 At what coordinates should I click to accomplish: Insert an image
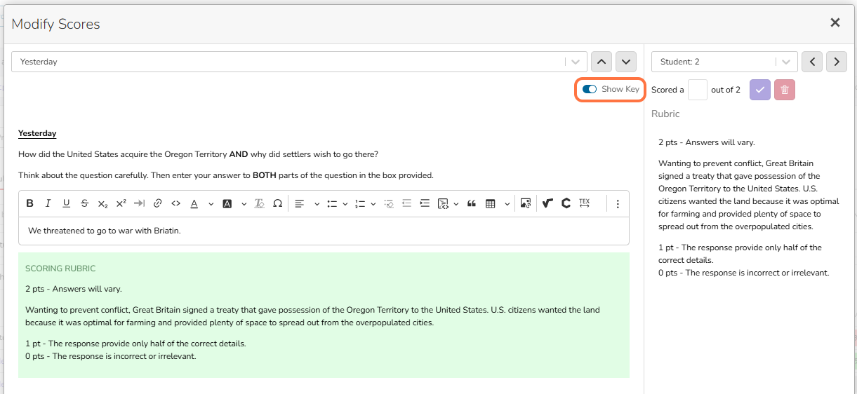tap(525, 203)
